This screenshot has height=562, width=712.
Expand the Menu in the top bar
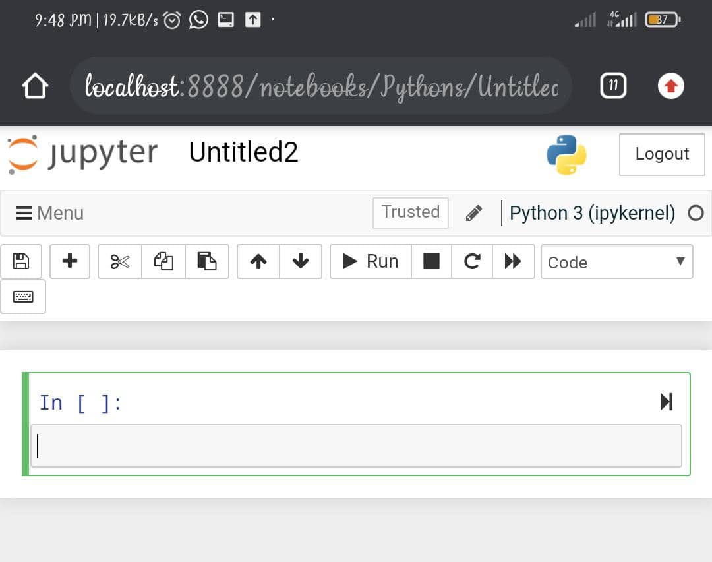[49, 212]
